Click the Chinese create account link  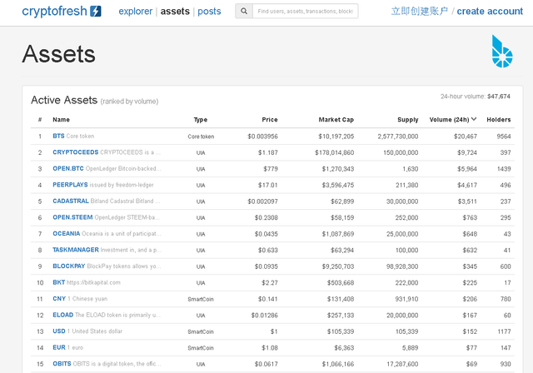(420, 11)
